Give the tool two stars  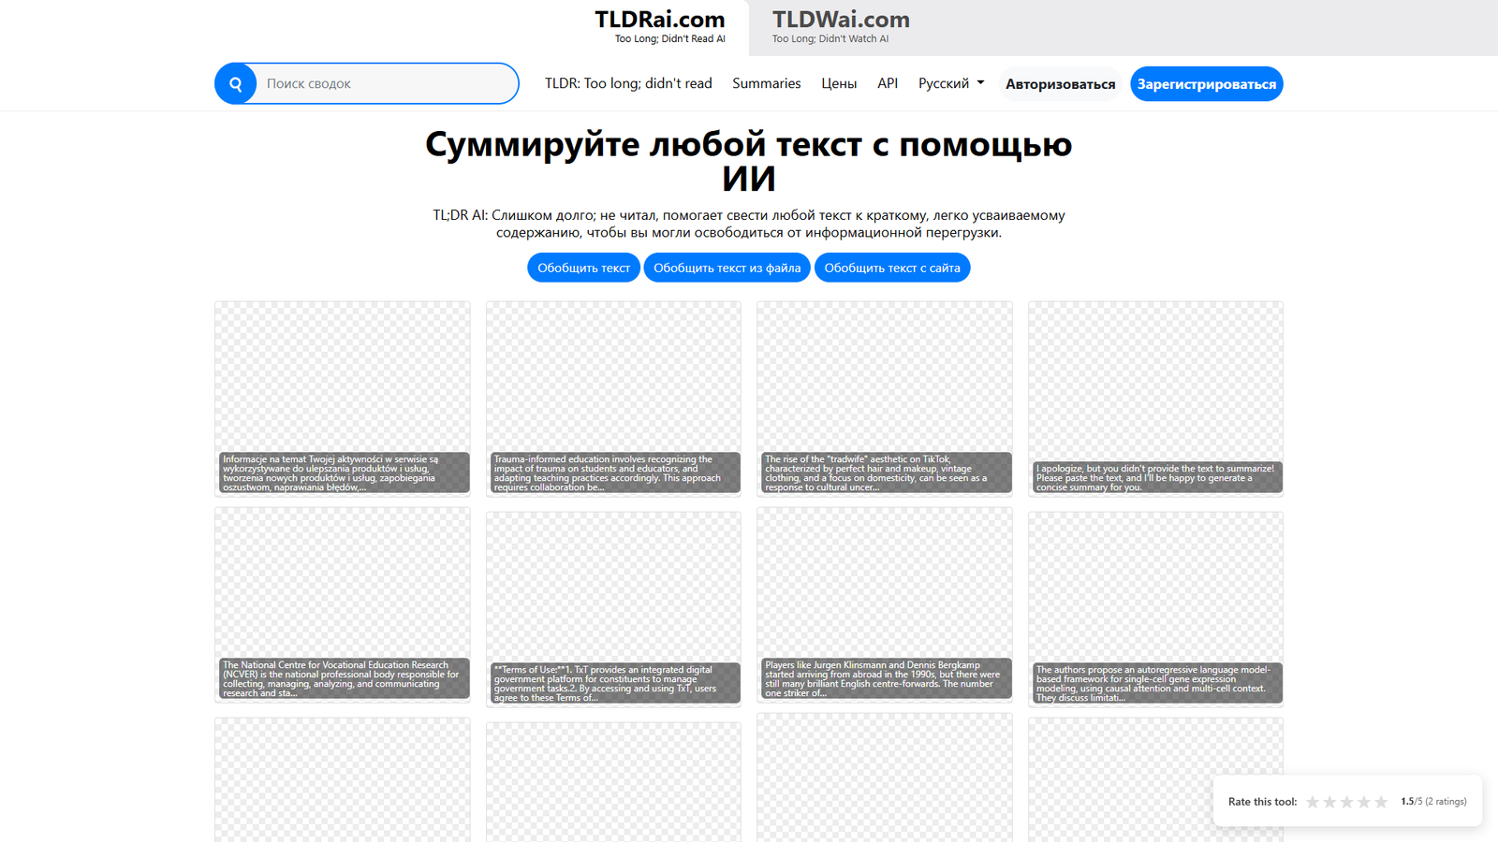pos(1329,802)
